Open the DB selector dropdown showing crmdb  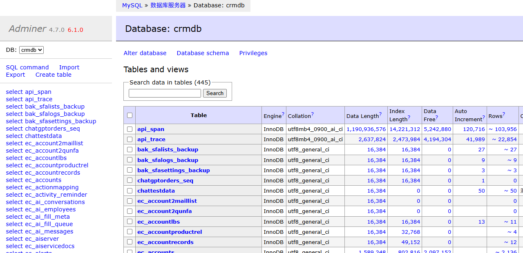31,50
